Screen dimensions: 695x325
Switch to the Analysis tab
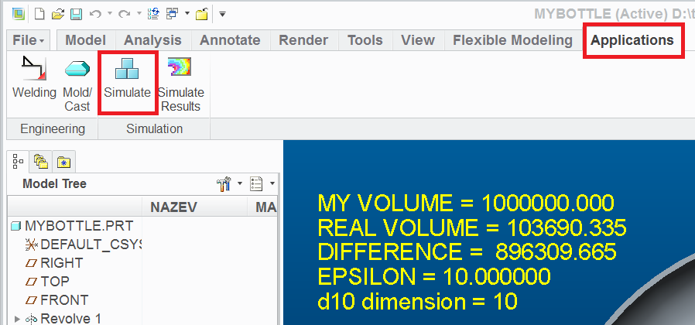pyautogui.click(x=152, y=40)
